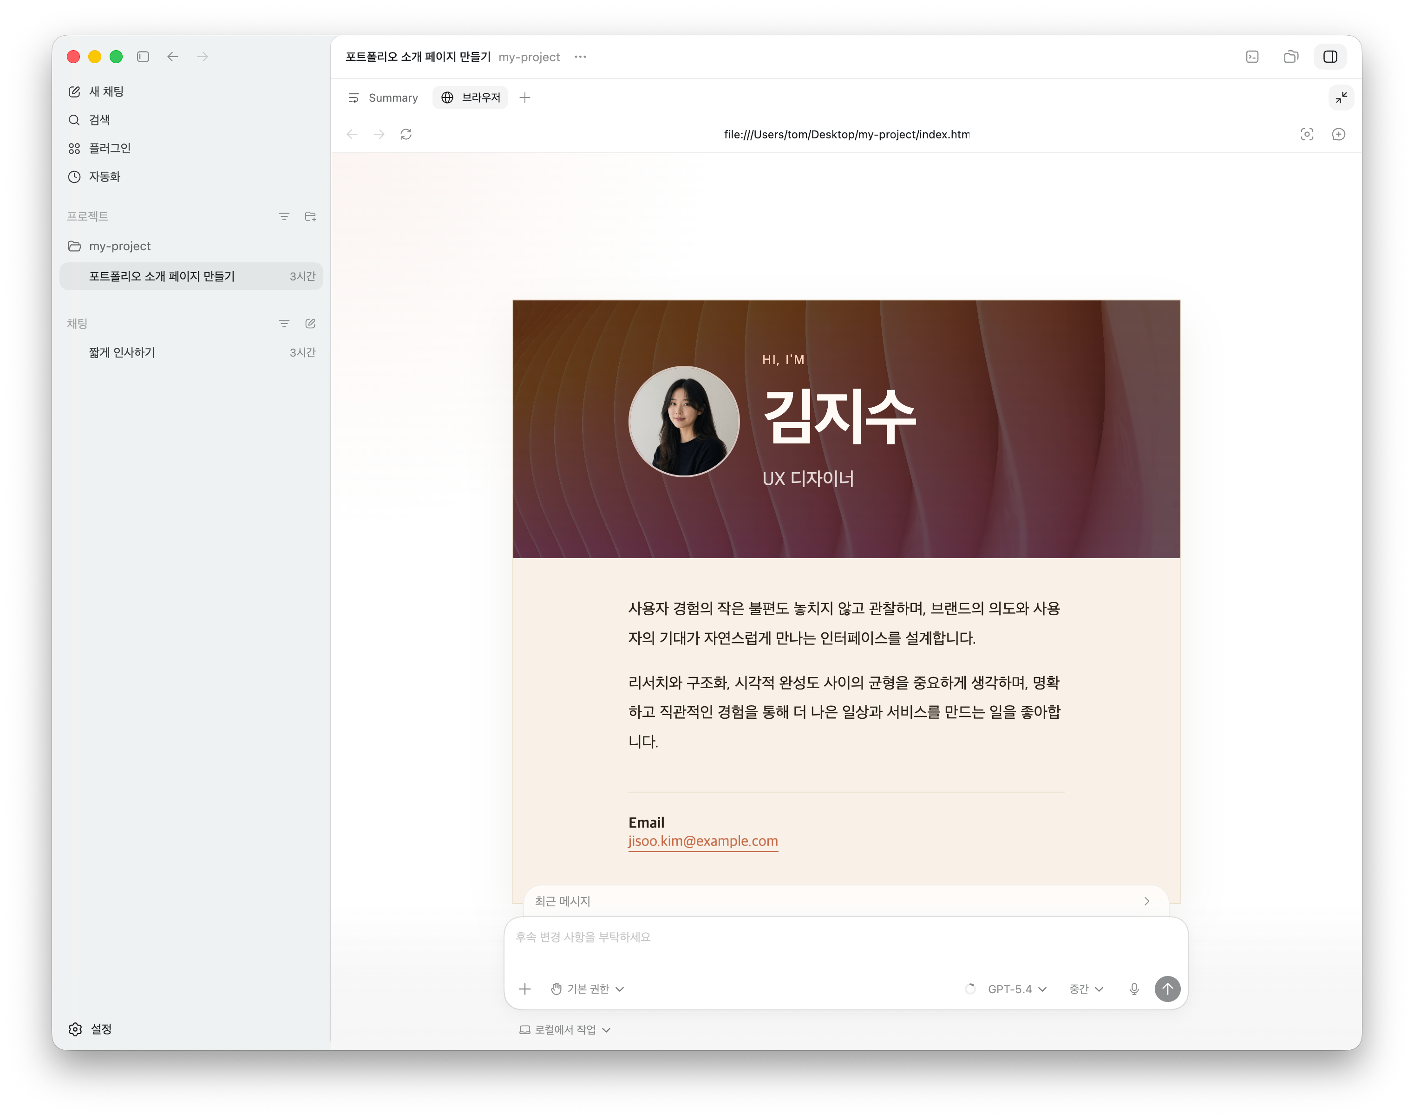Click the screenshot capture icon in browser bar
Viewport: 1414px width, 1119px height.
[1307, 134]
